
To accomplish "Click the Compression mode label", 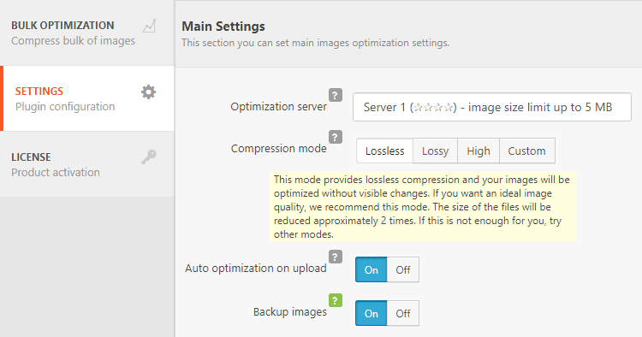I will (x=278, y=149).
